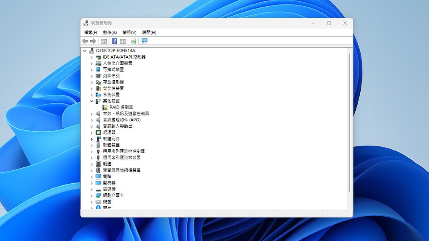Select the 音訊輸入與輸出 label
Viewport: 429px width, 241px height.
(x=117, y=126)
